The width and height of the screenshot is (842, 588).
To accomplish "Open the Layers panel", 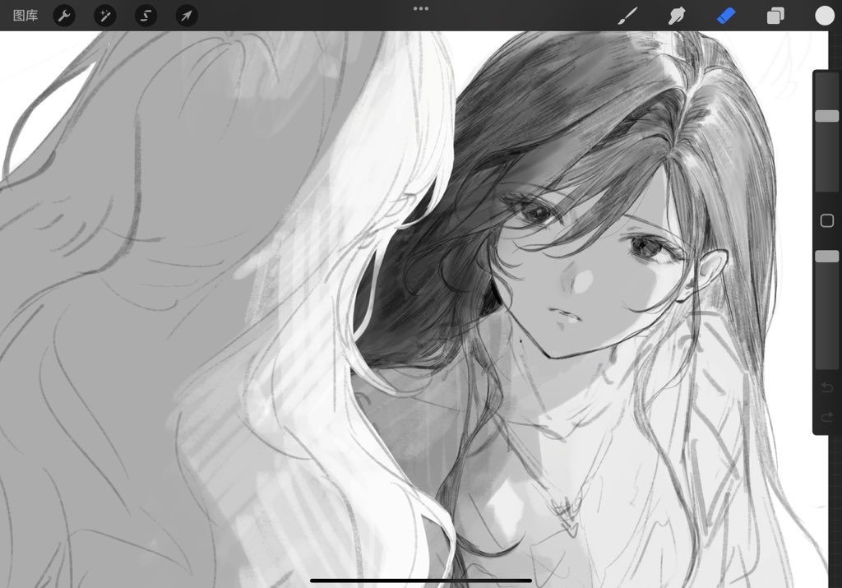I will click(x=775, y=16).
